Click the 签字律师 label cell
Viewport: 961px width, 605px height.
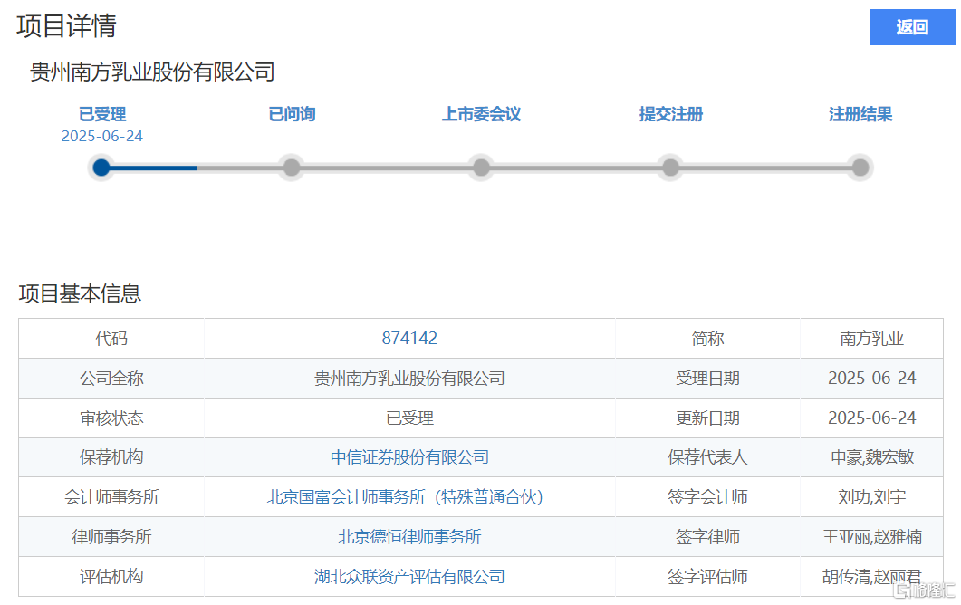click(x=708, y=537)
